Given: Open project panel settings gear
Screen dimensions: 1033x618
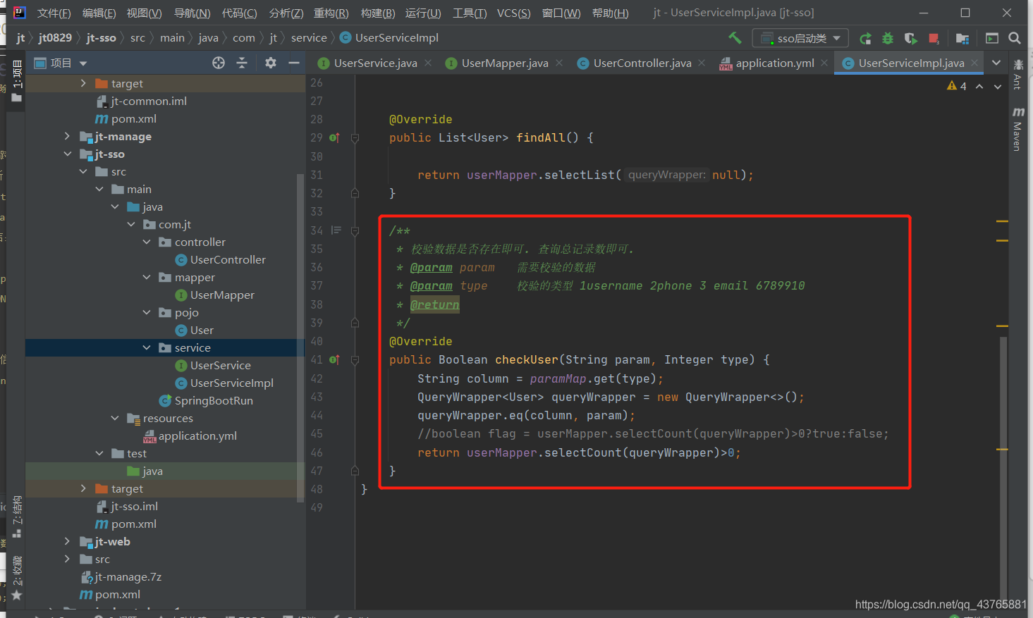Looking at the screenshot, I should tap(271, 63).
